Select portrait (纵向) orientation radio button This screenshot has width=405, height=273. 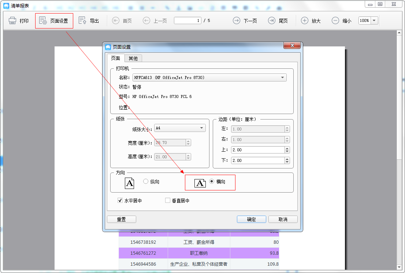(x=146, y=182)
